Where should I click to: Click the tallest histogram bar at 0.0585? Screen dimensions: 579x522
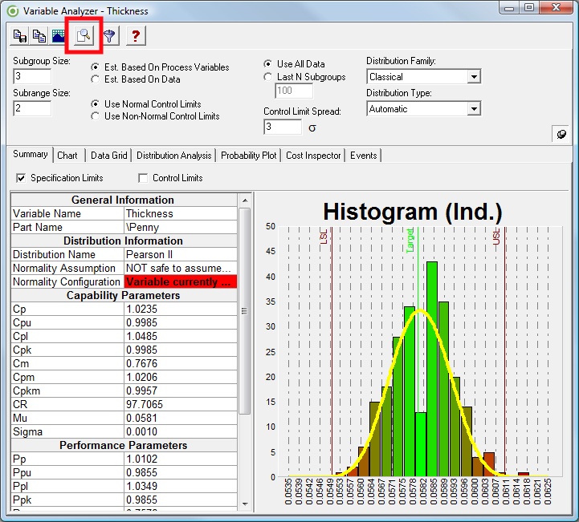(x=432, y=369)
